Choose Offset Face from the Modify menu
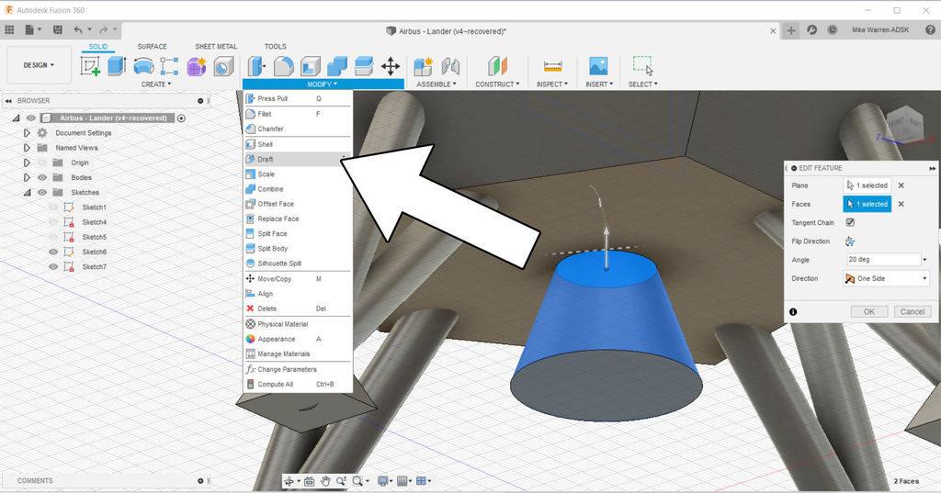The width and height of the screenshot is (941, 493). pos(297,204)
